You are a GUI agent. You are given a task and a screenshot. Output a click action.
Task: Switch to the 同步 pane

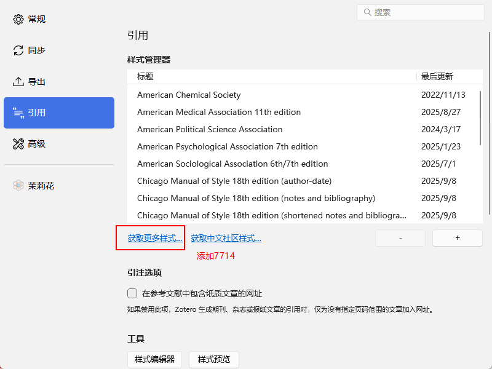(59, 50)
